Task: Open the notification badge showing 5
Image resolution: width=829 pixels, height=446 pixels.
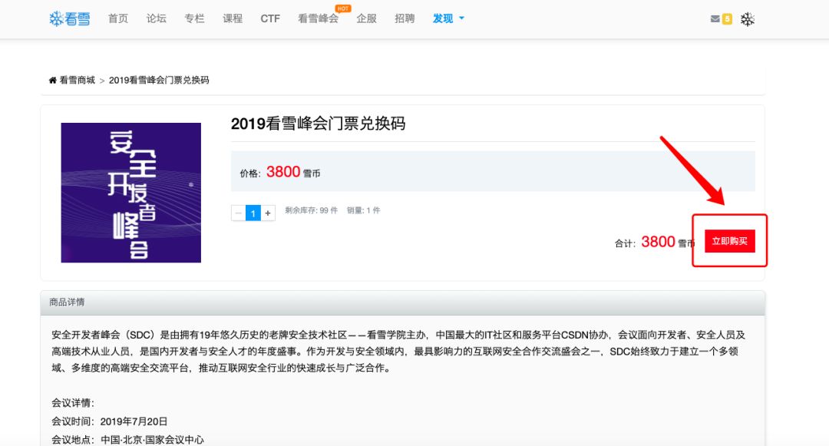Action: [727, 19]
